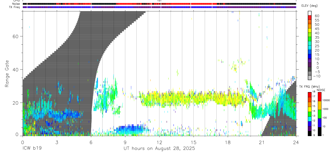Click the 'ELEV (deg)' legend title

pyautogui.click(x=310, y=6)
